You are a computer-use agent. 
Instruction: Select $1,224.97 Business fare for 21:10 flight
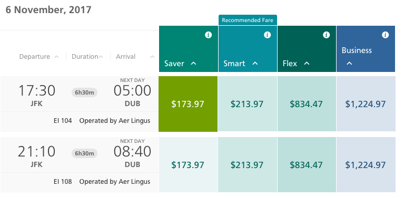pyautogui.click(x=366, y=164)
